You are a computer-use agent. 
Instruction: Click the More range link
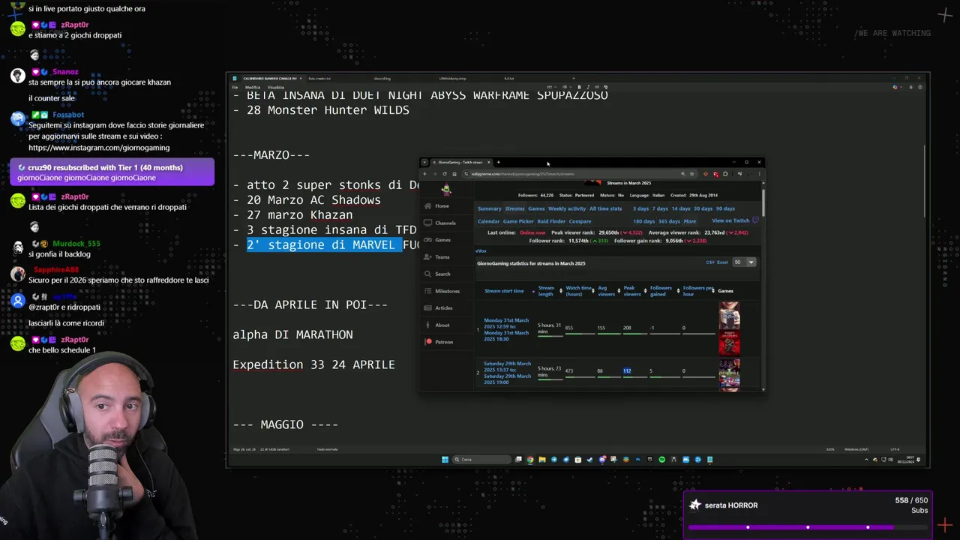click(x=689, y=221)
